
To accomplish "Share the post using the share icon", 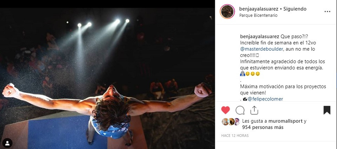I will [254, 110].
